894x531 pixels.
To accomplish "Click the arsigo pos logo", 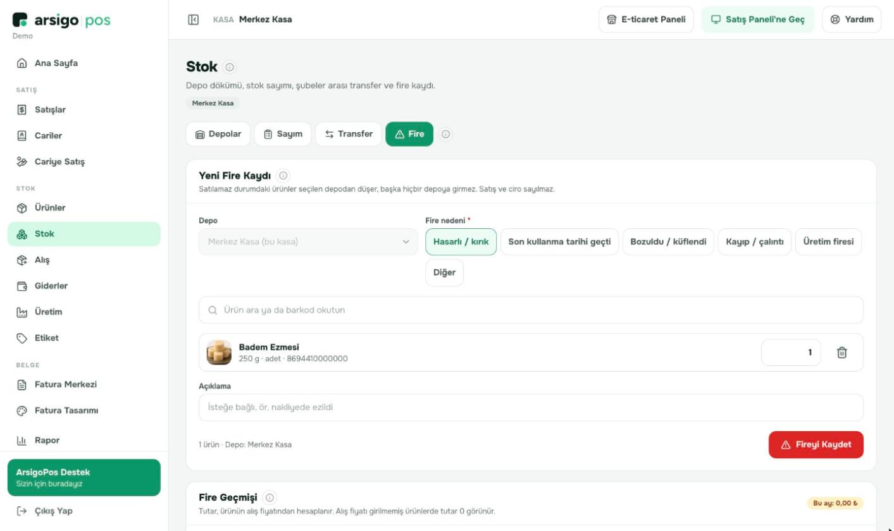I will tap(61, 20).
